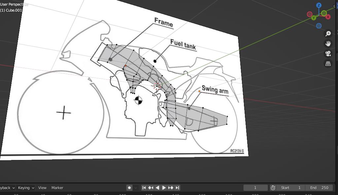Image resolution: width=338 pixels, height=195 pixels.
Task: Click the lower blue negative Z circle
Action: pos(319,26)
